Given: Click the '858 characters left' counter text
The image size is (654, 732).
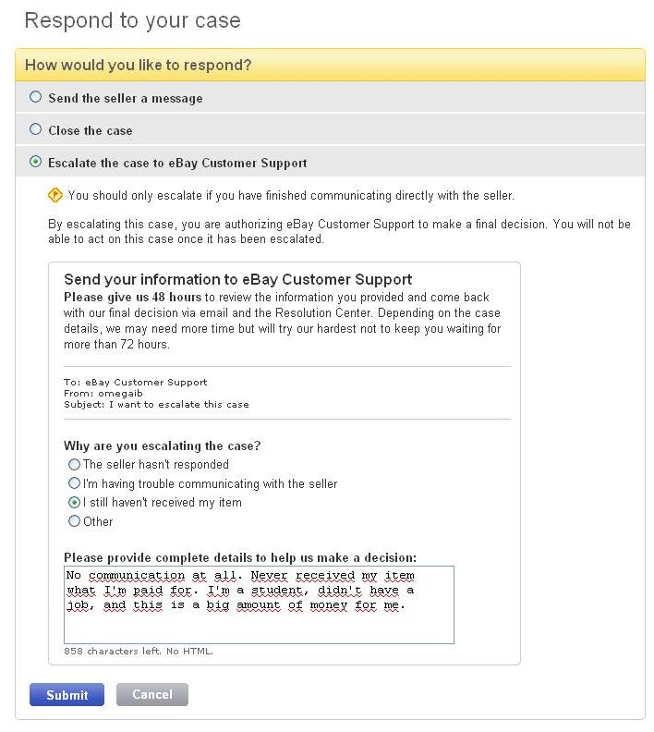Looking at the screenshot, I should 139,651.
